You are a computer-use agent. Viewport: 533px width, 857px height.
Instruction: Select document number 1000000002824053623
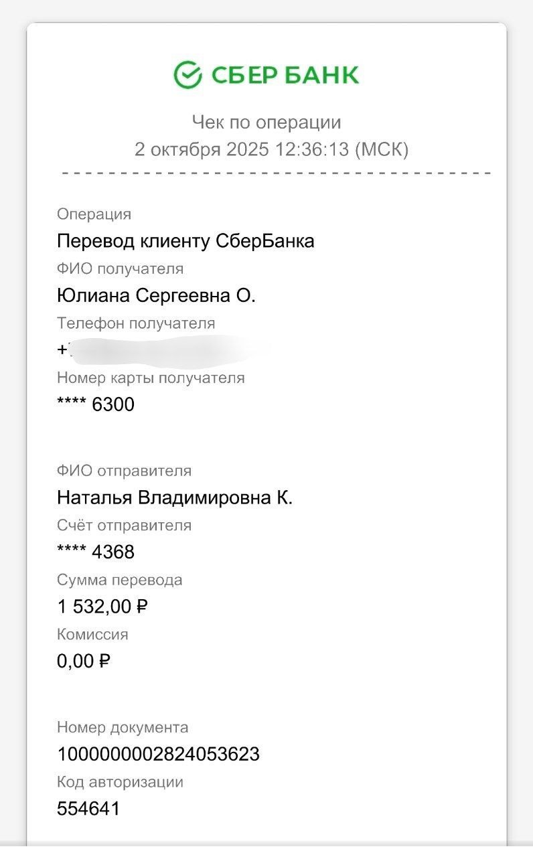[158, 755]
